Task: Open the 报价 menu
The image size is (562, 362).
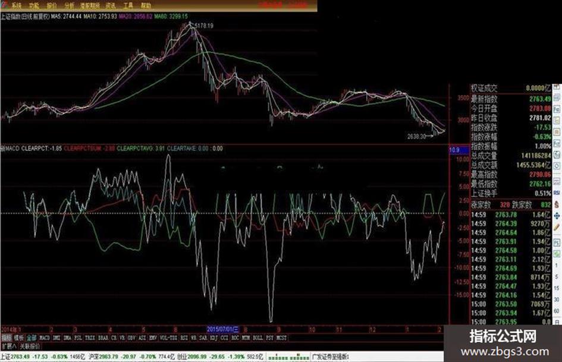Action: [x=52, y=6]
